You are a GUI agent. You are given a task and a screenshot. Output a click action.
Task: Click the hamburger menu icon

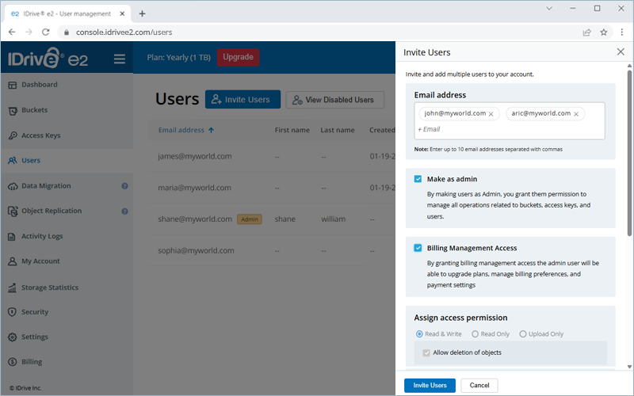pyautogui.click(x=120, y=59)
